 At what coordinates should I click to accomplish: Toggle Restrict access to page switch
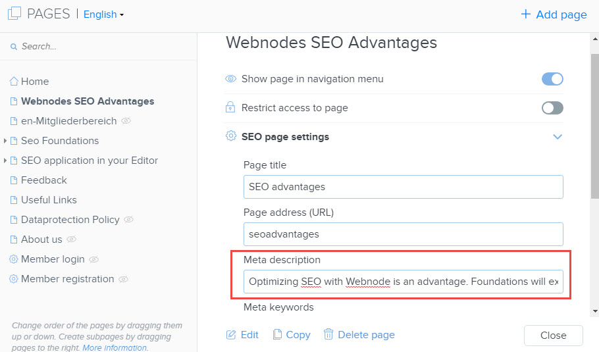(x=552, y=108)
